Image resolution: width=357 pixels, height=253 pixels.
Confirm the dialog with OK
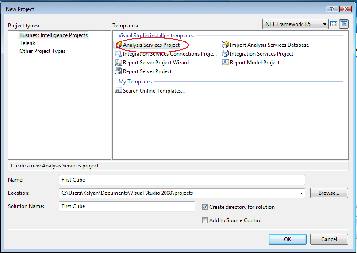click(x=288, y=239)
